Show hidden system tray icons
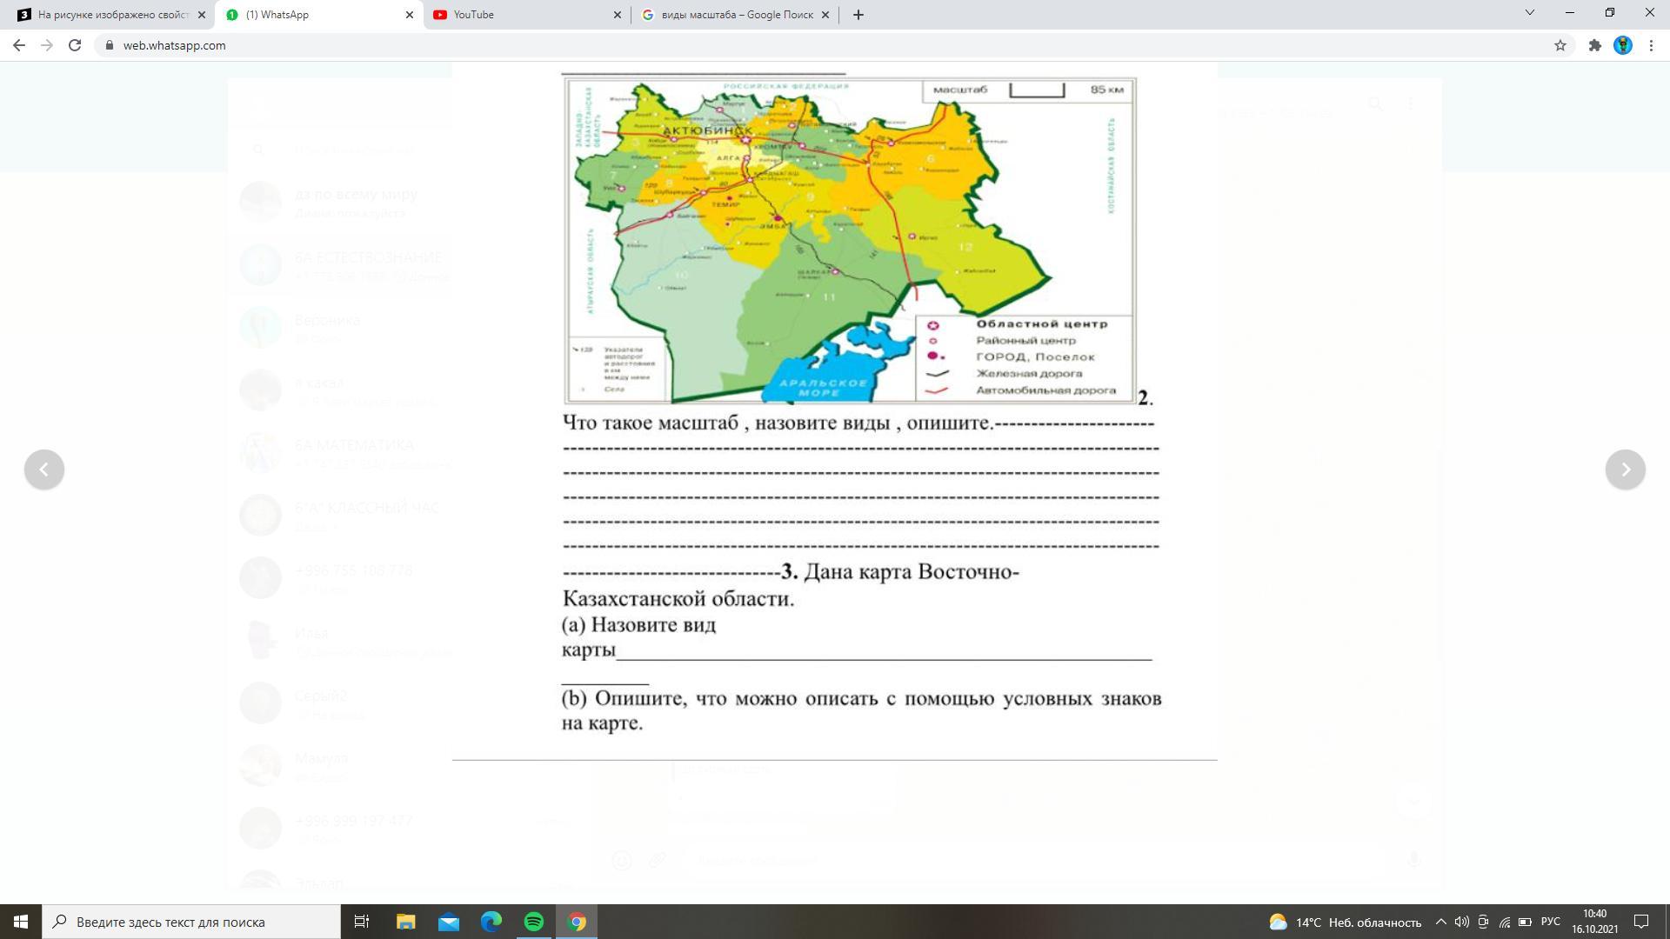The image size is (1670, 939). pos(1440,922)
